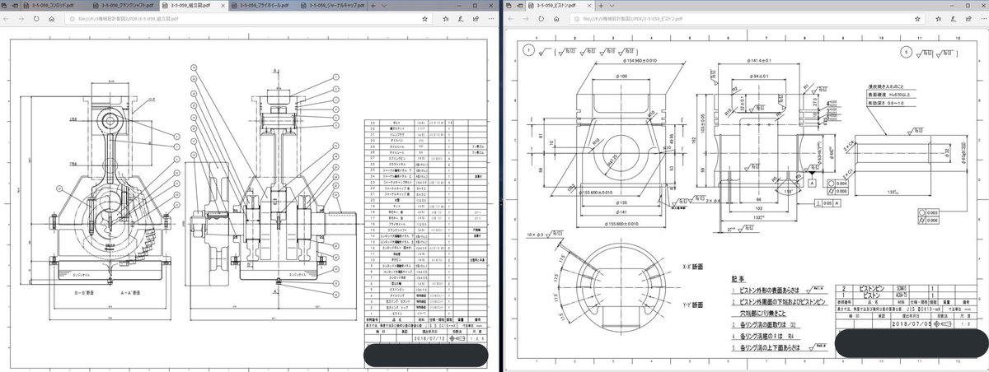Minimize the left Edge window
This screenshot has height=372, width=989.
tap(457, 6)
